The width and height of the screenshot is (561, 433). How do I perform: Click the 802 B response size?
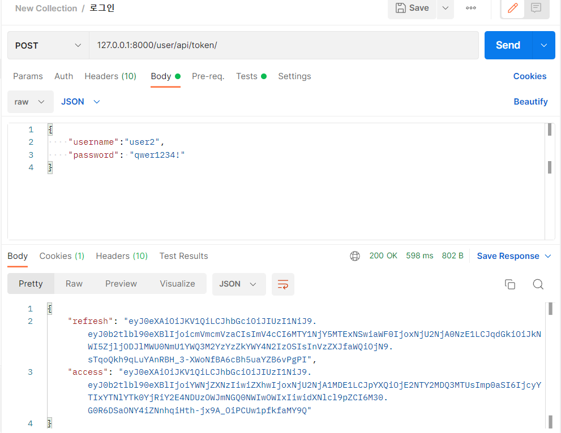(452, 256)
